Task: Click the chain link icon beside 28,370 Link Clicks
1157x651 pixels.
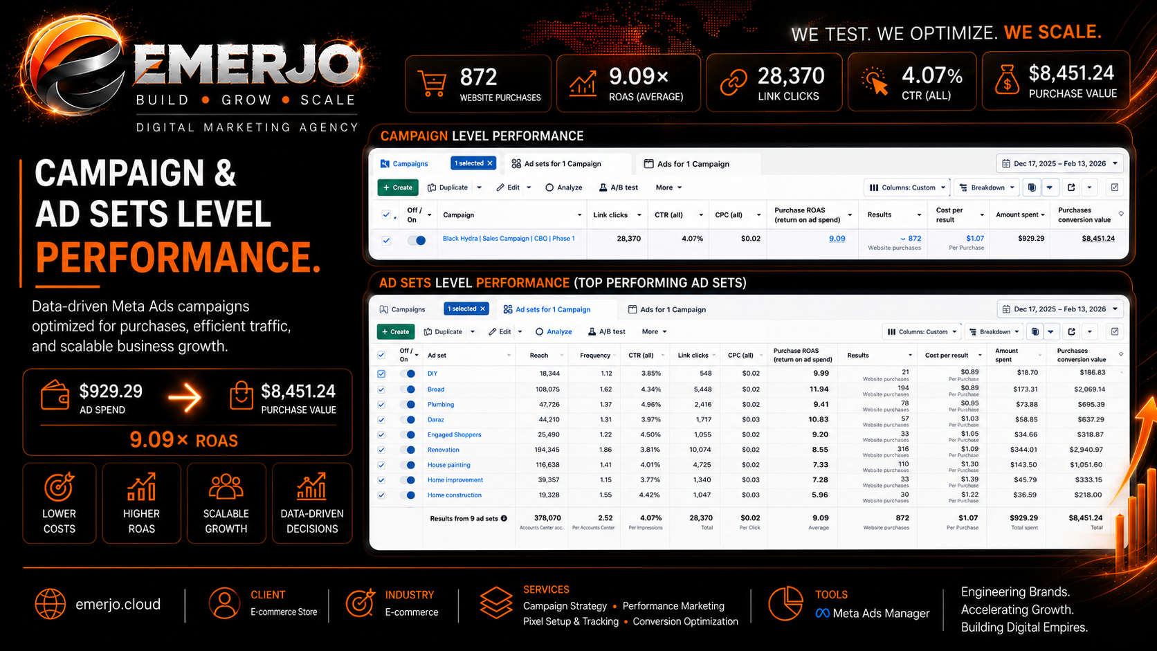Action: point(733,82)
